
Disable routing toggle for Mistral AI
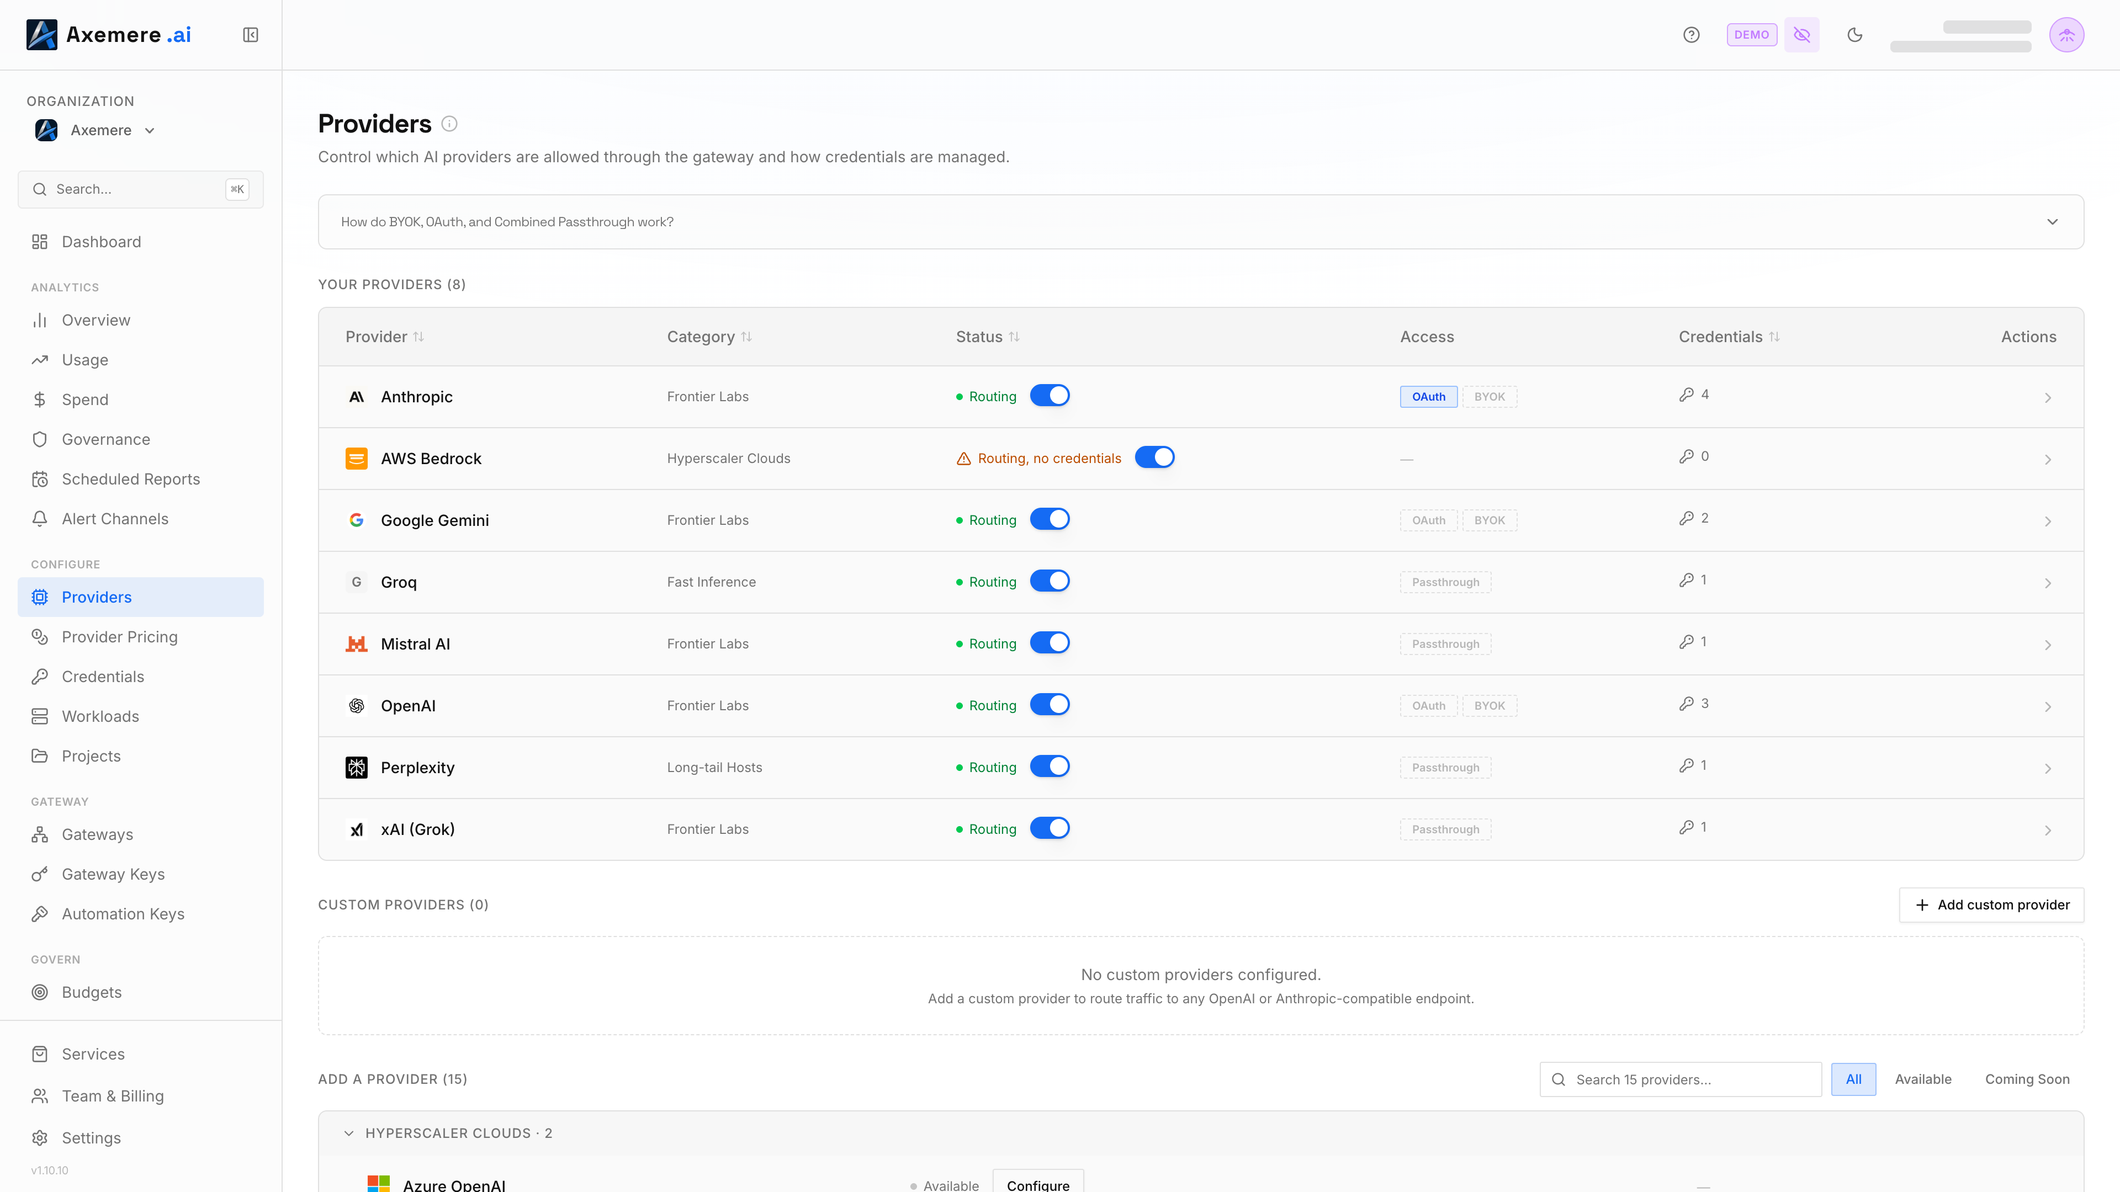point(1050,642)
